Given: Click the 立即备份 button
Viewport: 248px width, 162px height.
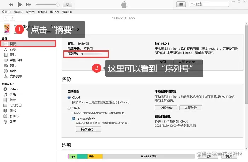Looking at the screenshot, I should pyautogui.click(x=166, y=108).
